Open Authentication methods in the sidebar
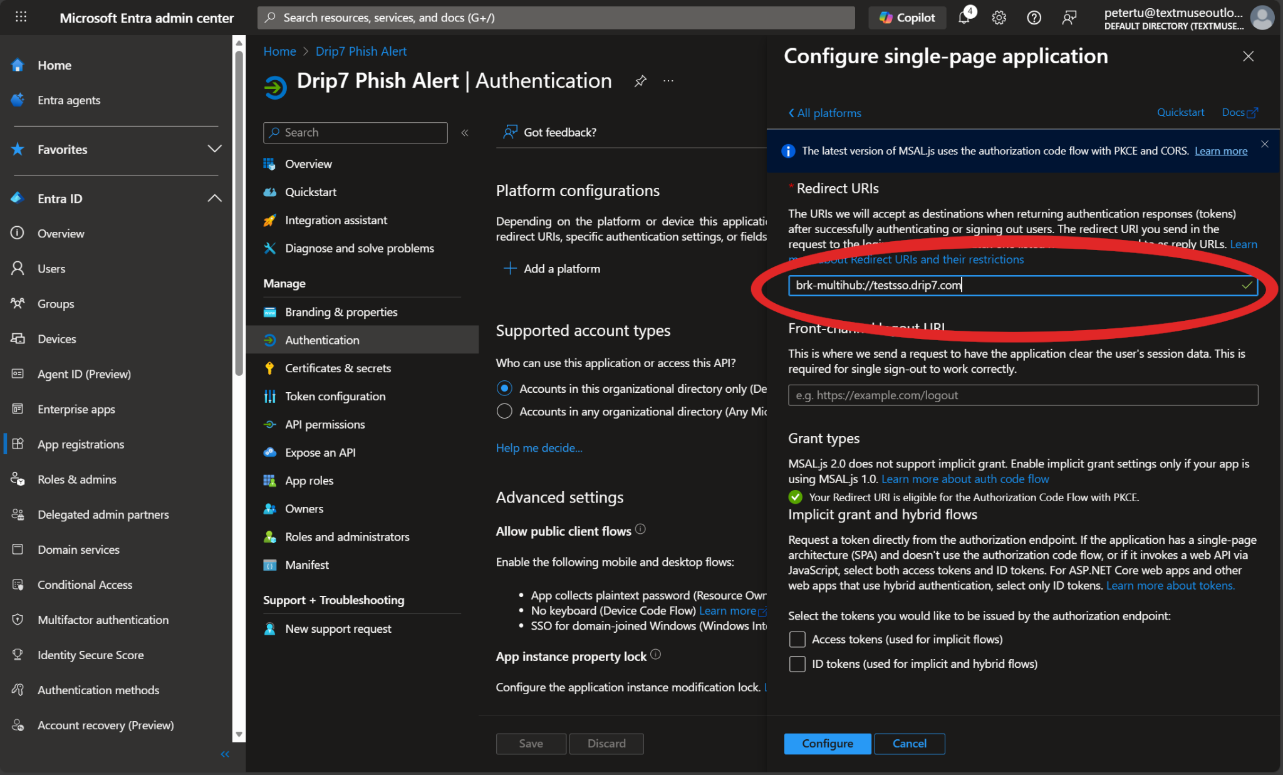The image size is (1283, 775). [98, 690]
